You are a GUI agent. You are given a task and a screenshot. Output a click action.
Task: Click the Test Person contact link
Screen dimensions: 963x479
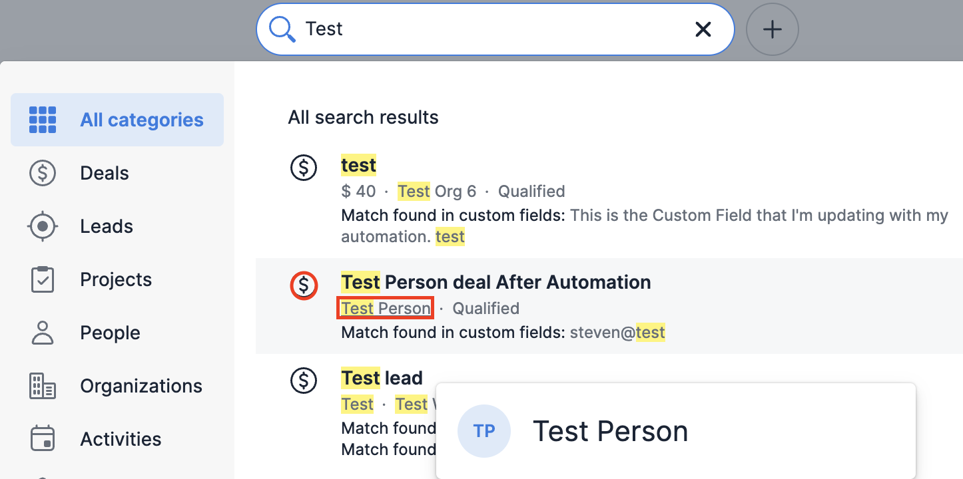tap(386, 309)
